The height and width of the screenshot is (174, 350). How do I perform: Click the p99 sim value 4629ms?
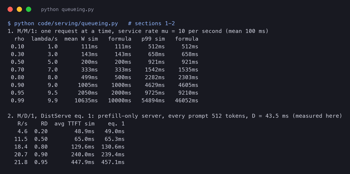click(155, 85)
